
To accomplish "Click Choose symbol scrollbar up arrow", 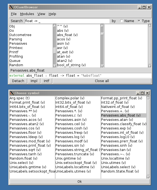I will (148, 98).
